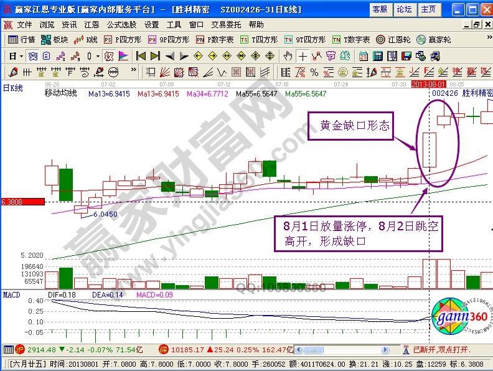Open the 赢家轮 wheel tool
This screenshot has width=493, height=371.
(x=434, y=40)
